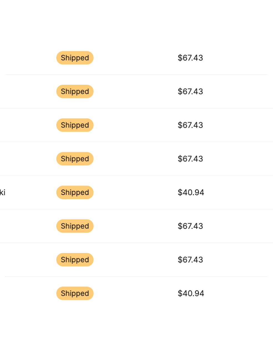Screen dimensions: 273x351
Task: Select the third row's Shipped status badge
Action: (x=75, y=125)
